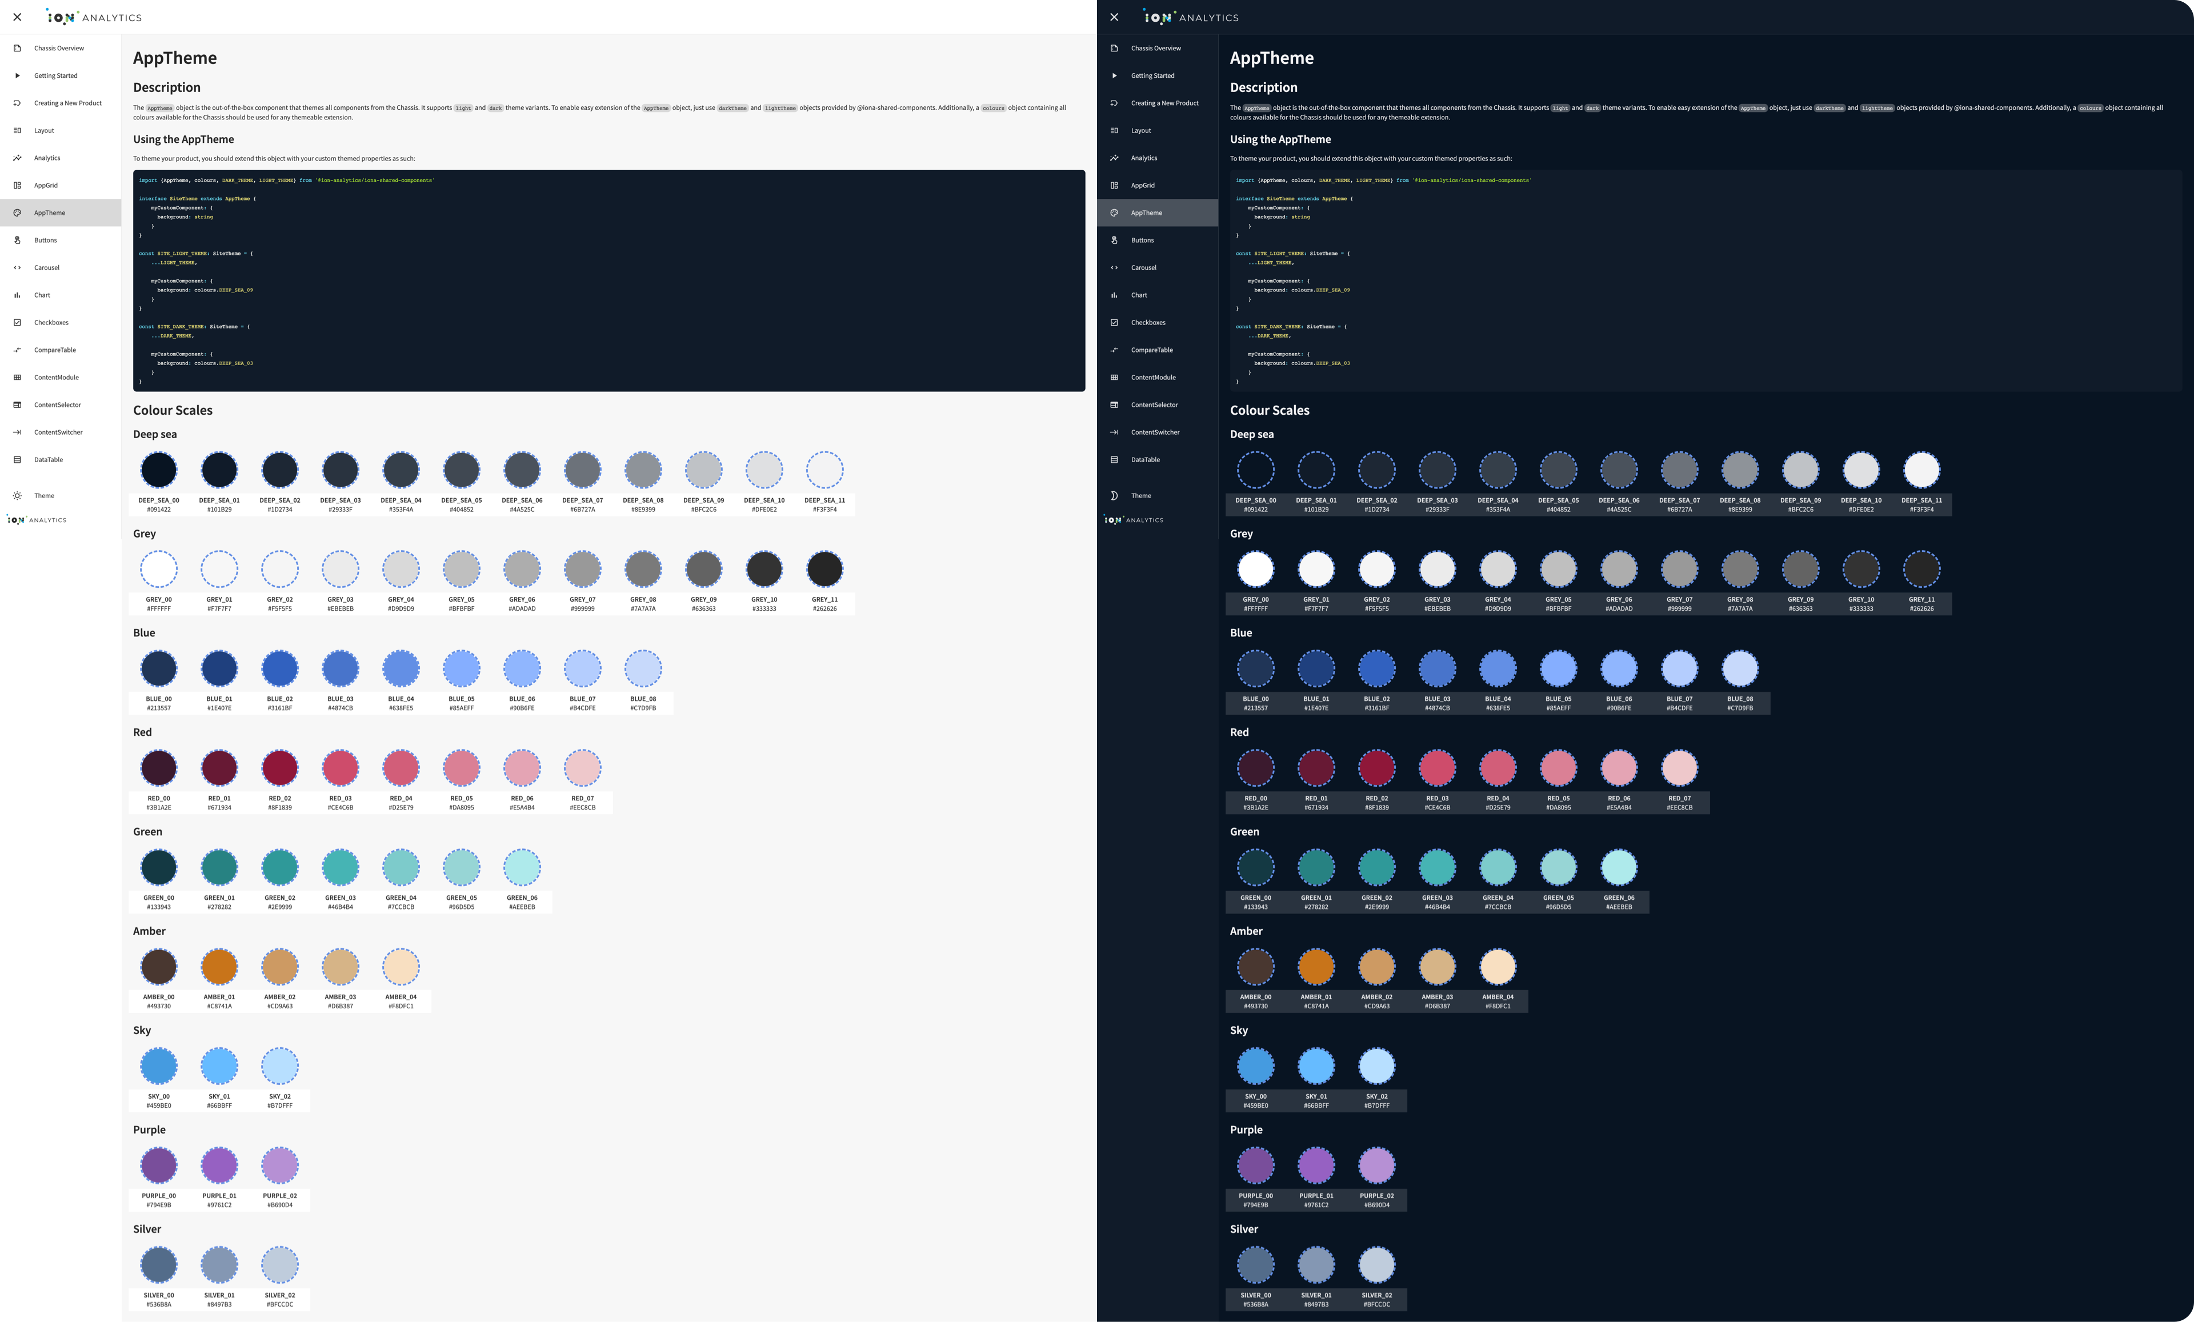
Task: Click the Analytics trend icon in light sidebar
Action: 17,158
